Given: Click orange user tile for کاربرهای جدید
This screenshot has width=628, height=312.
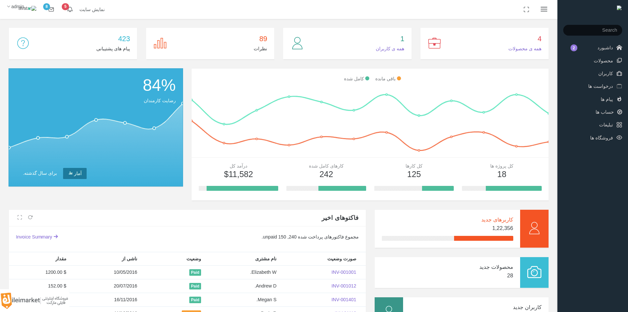Looking at the screenshot, I should point(534,228).
